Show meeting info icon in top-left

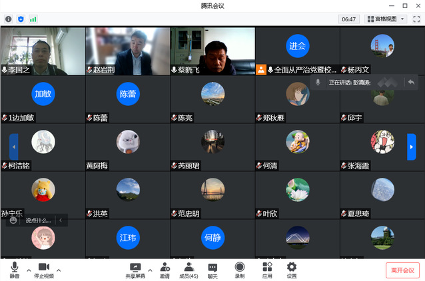(x=9, y=19)
